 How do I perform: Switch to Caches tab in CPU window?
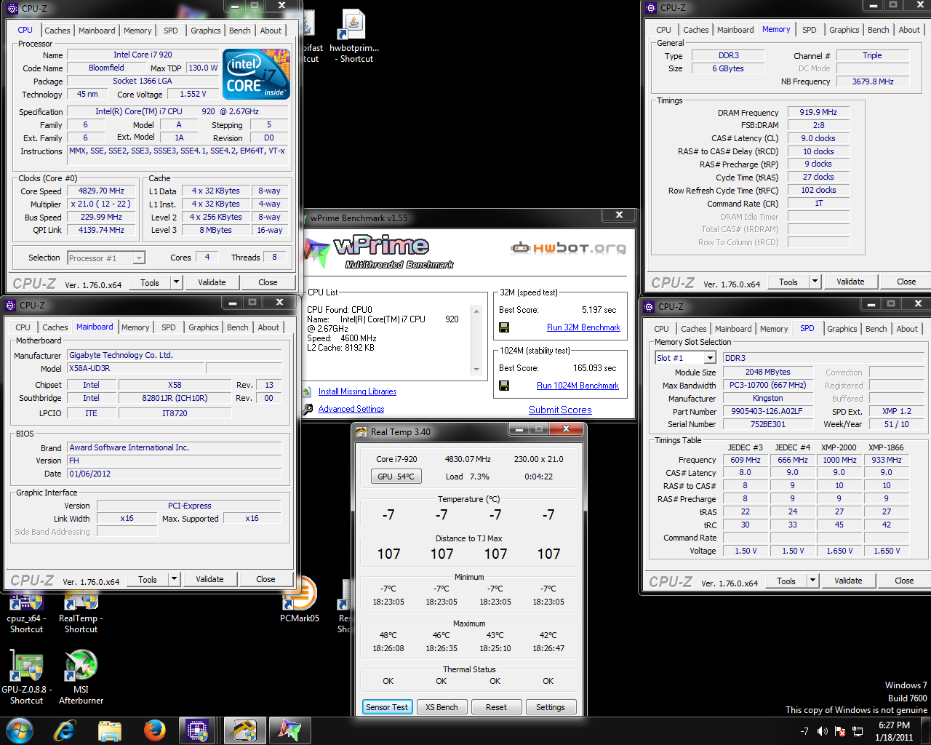pos(57,31)
